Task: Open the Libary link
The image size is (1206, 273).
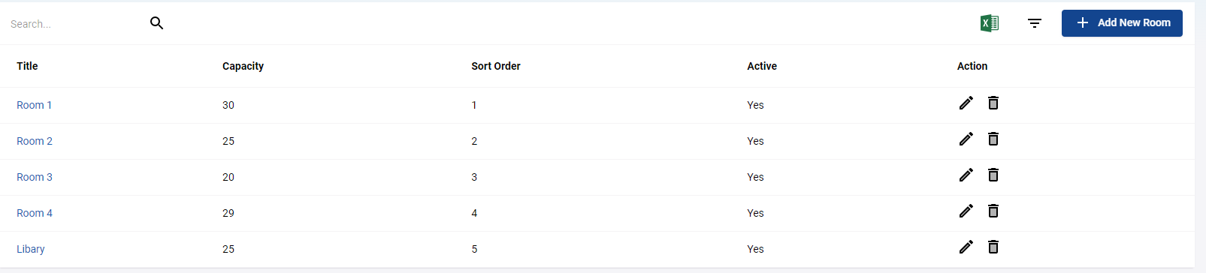Action: pos(31,249)
